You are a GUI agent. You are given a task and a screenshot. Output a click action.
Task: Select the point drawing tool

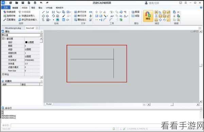tap(53, 20)
